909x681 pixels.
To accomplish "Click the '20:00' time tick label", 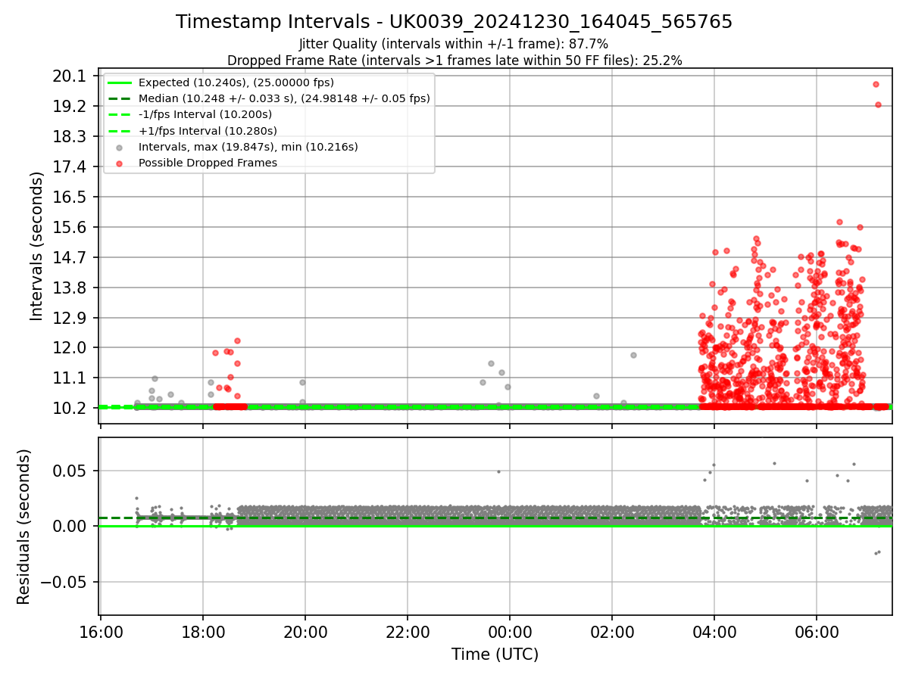I will click(305, 631).
